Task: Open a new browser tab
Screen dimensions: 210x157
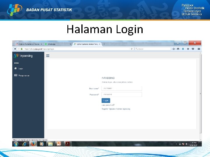Action: click(104, 44)
